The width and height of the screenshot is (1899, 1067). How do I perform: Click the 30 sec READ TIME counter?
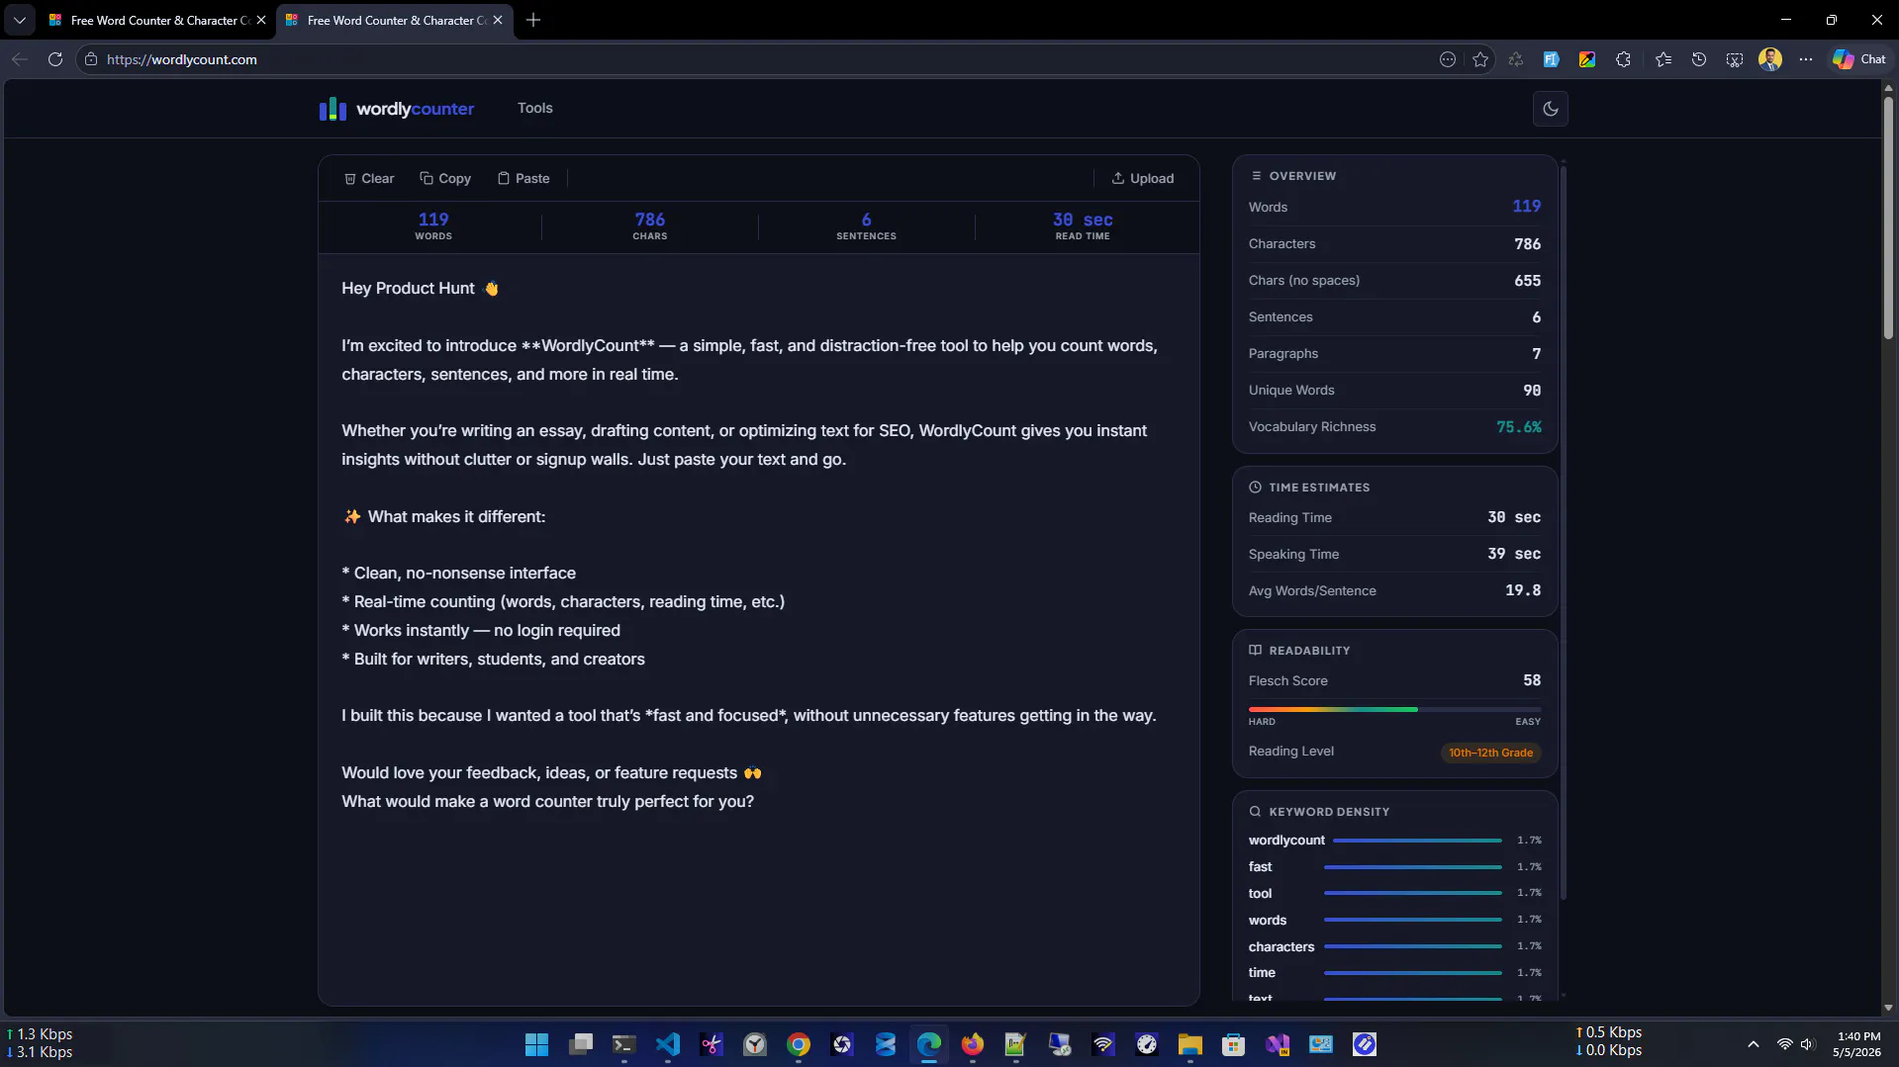click(x=1083, y=226)
